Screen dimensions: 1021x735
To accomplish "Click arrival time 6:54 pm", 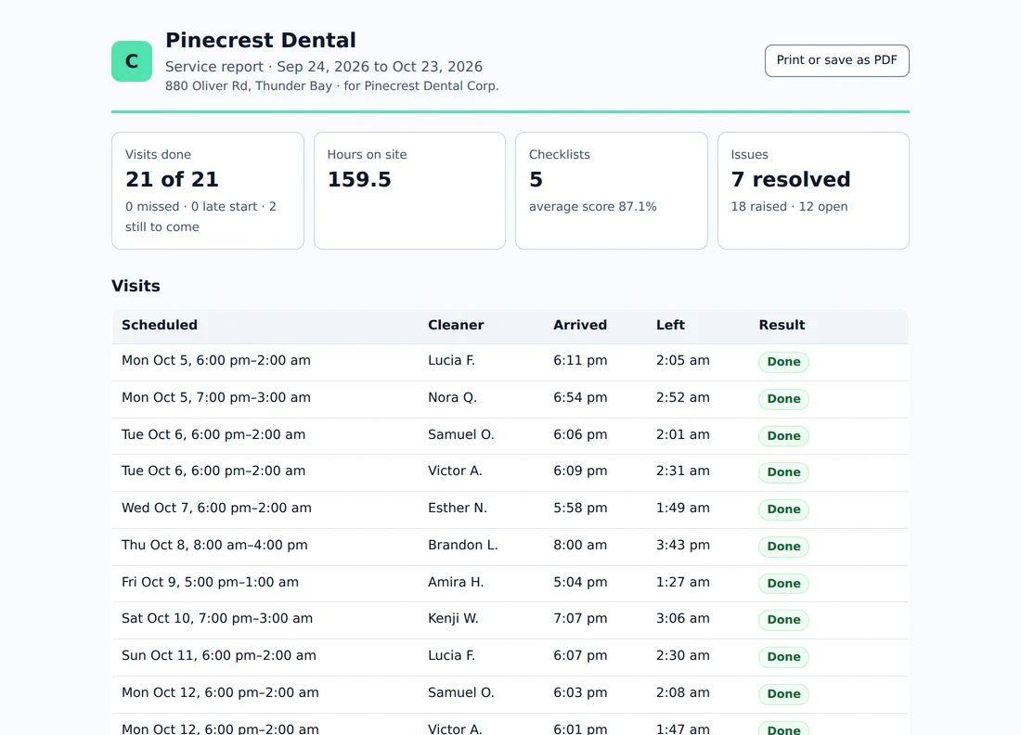I will click(580, 398).
